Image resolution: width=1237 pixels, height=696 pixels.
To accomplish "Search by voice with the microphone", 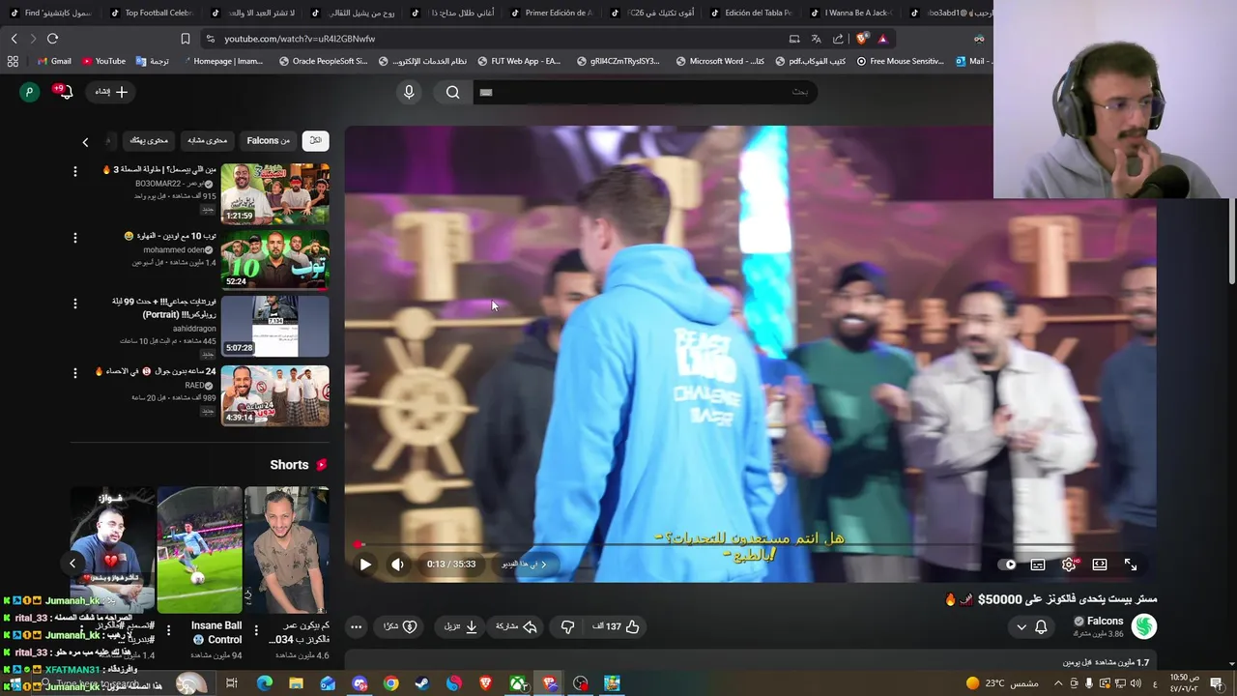I will pos(409,92).
